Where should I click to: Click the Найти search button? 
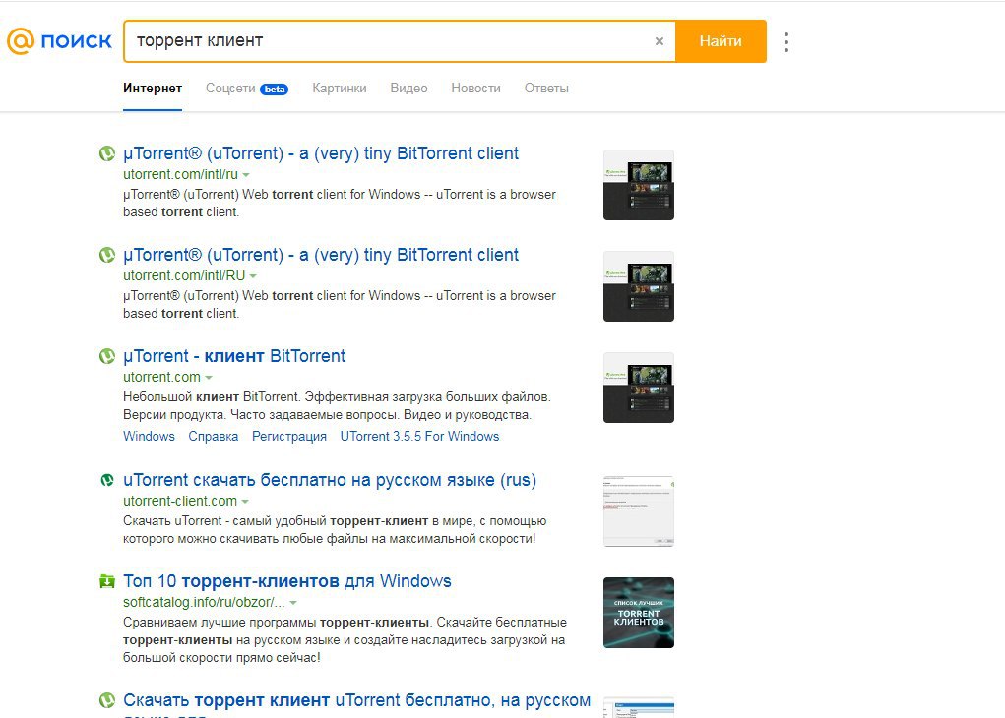point(721,41)
